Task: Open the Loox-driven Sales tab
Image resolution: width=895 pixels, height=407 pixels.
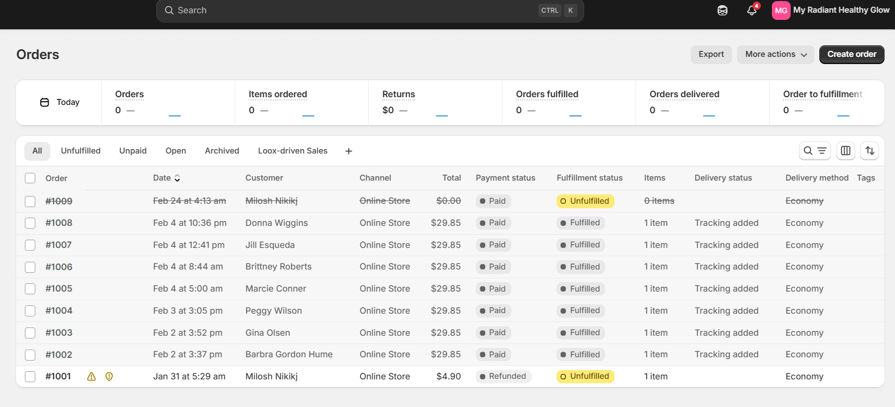Action: pos(293,151)
